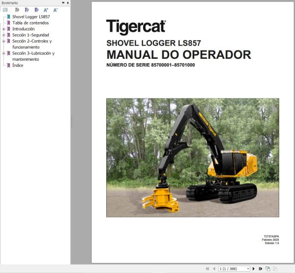The height and width of the screenshot is (273, 295).
Task: Click the MANUAL DO OPERADOR heading
Action: click(179, 55)
